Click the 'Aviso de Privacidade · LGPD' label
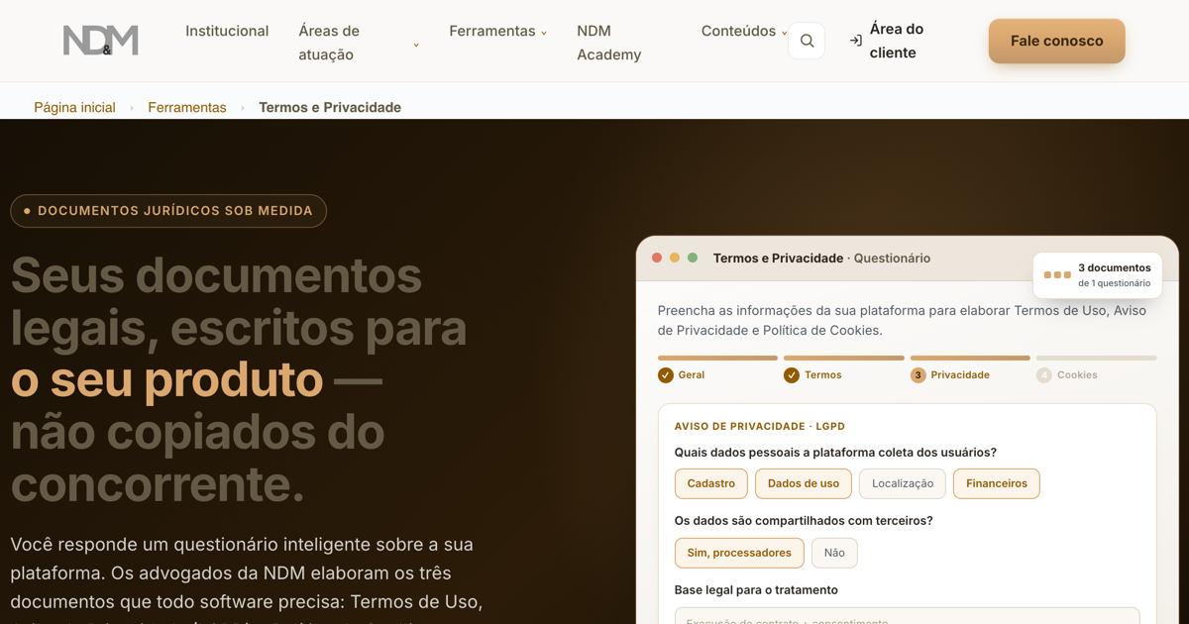This screenshot has width=1189, height=624. [x=760, y=426]
